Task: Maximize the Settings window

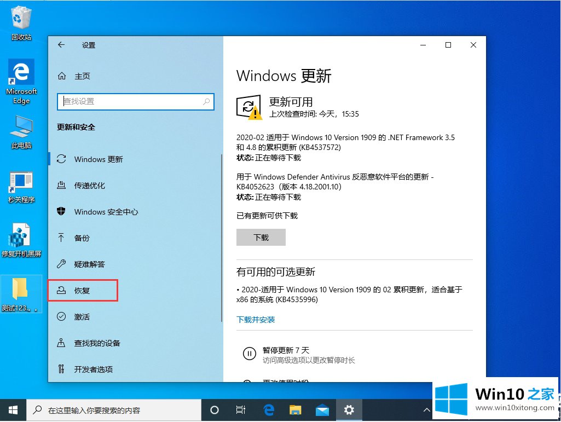Action: [448, 45]
